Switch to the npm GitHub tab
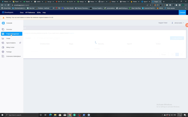The width and height of the screenshot is (188, 117). pos(103,2)
